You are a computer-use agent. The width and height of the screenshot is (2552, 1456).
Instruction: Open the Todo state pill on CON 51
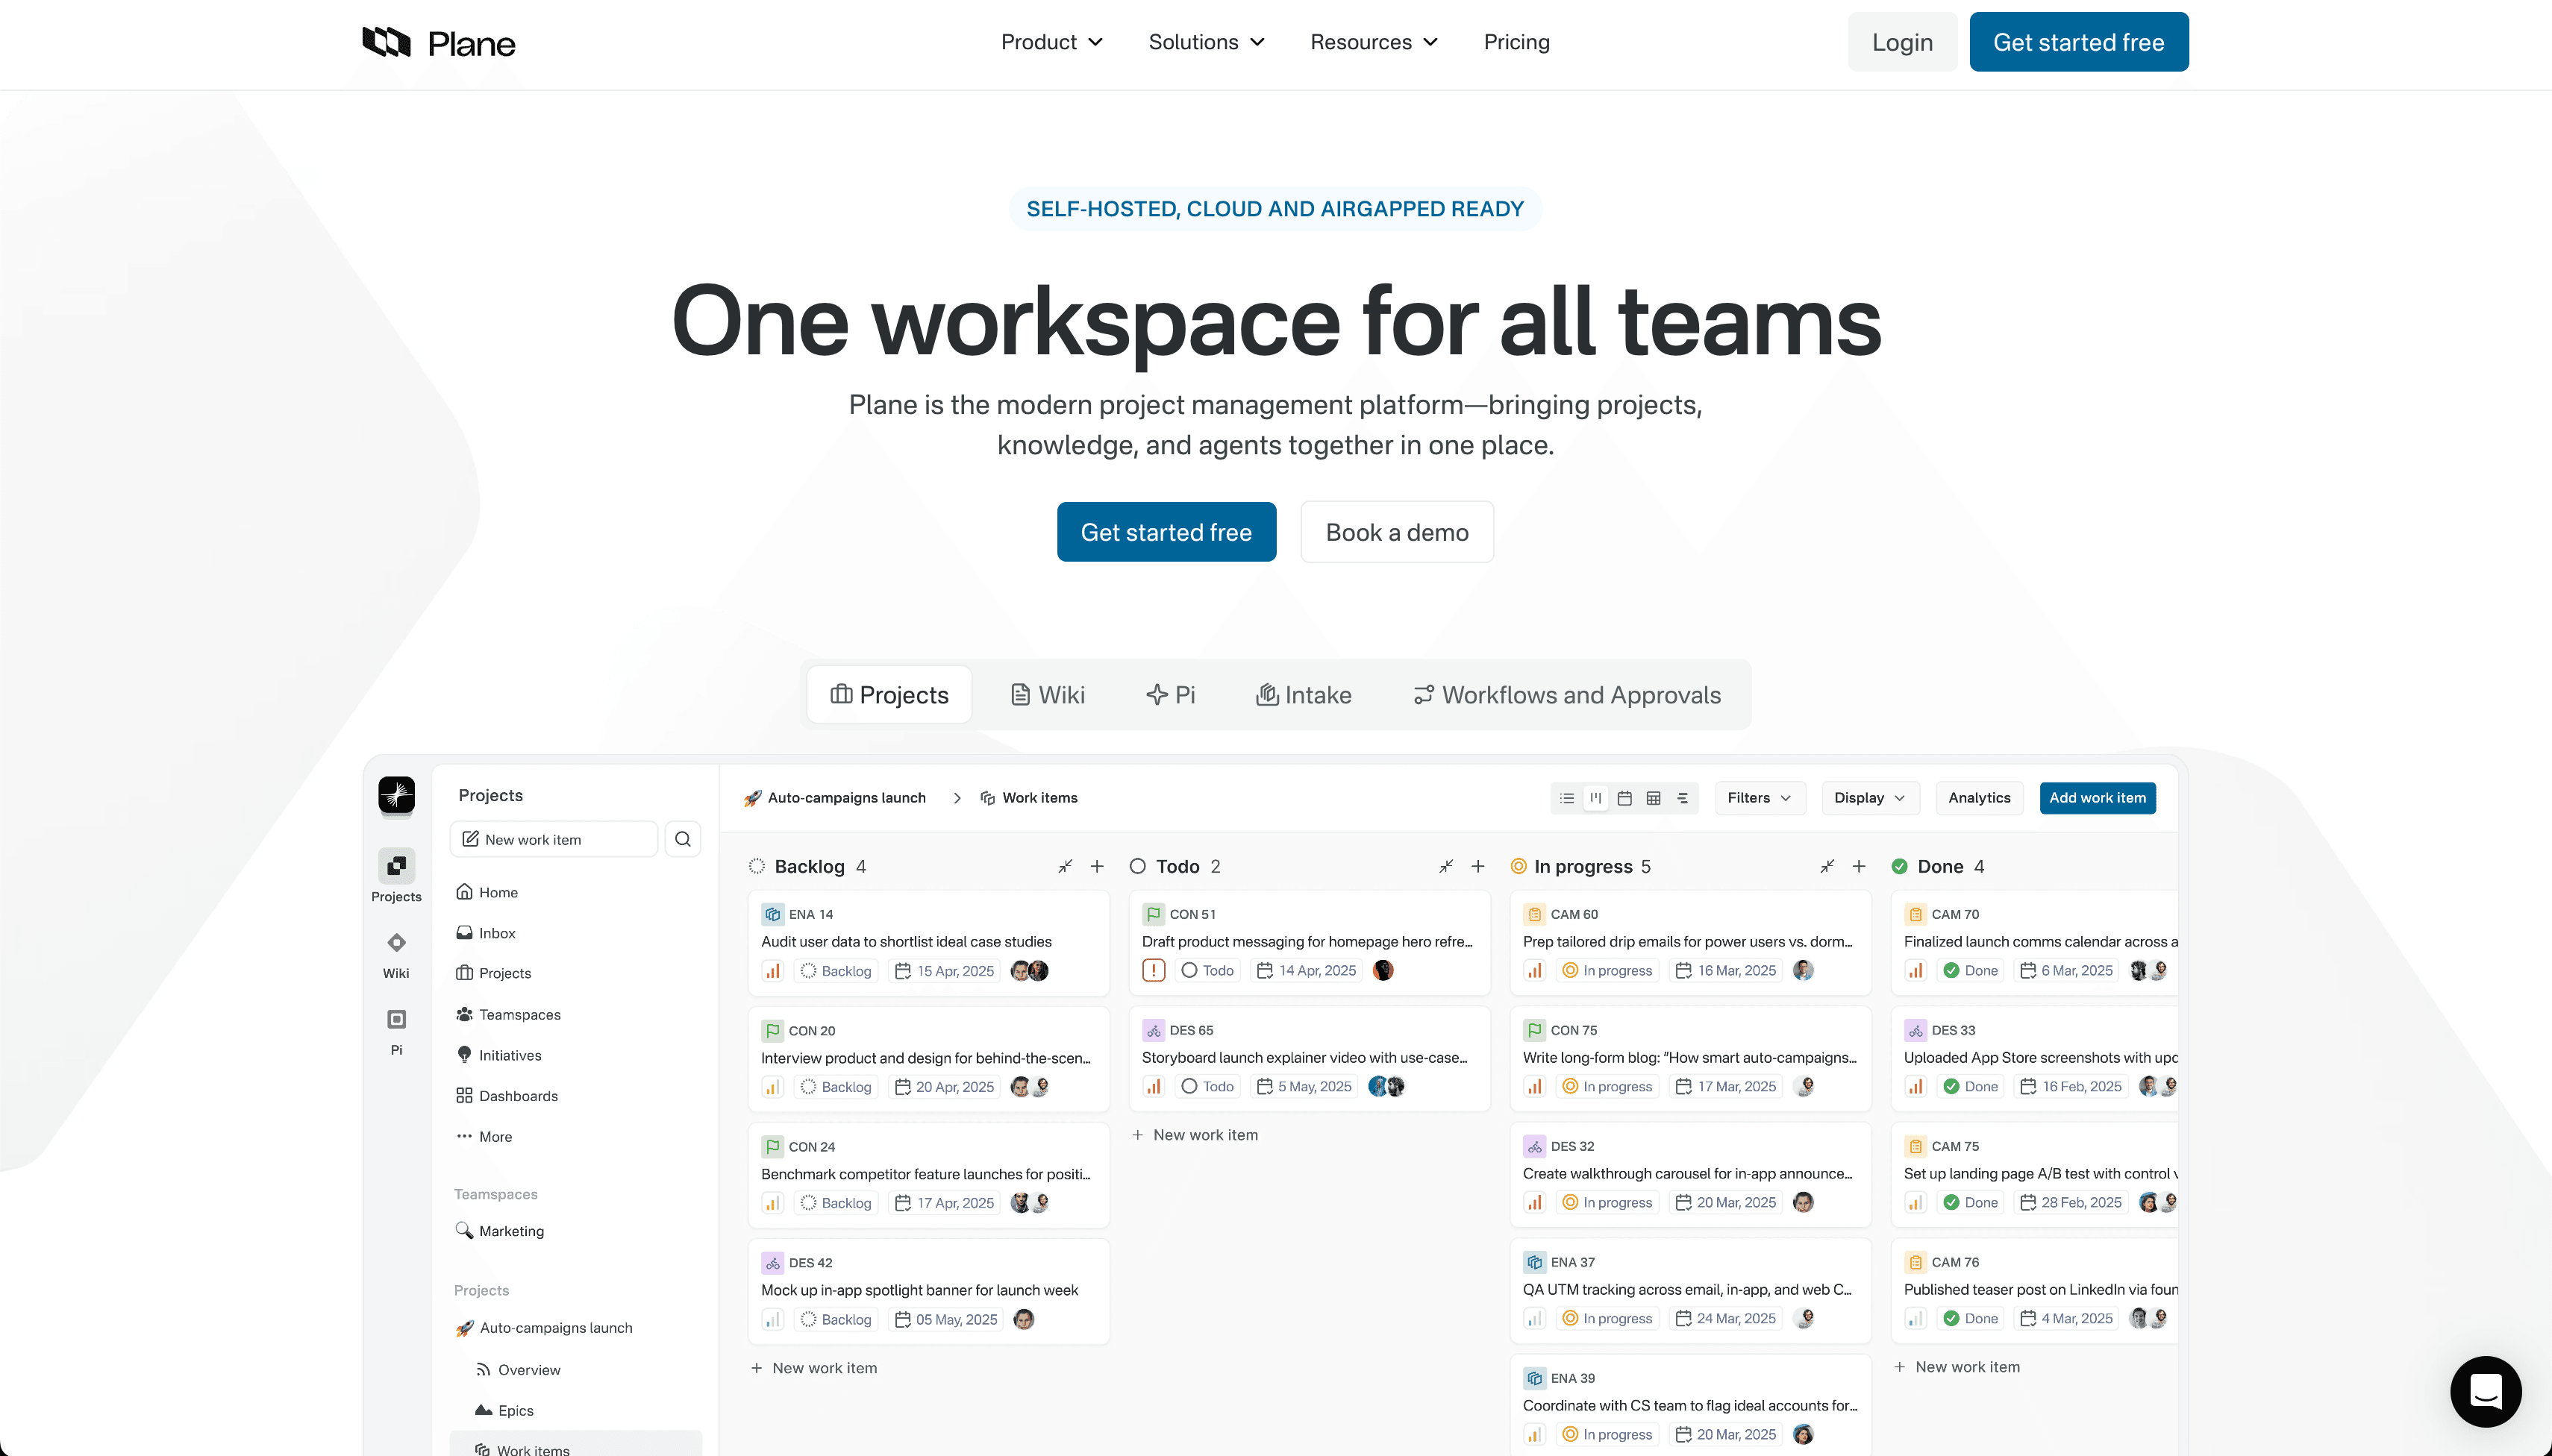[x=1207, y=970]
